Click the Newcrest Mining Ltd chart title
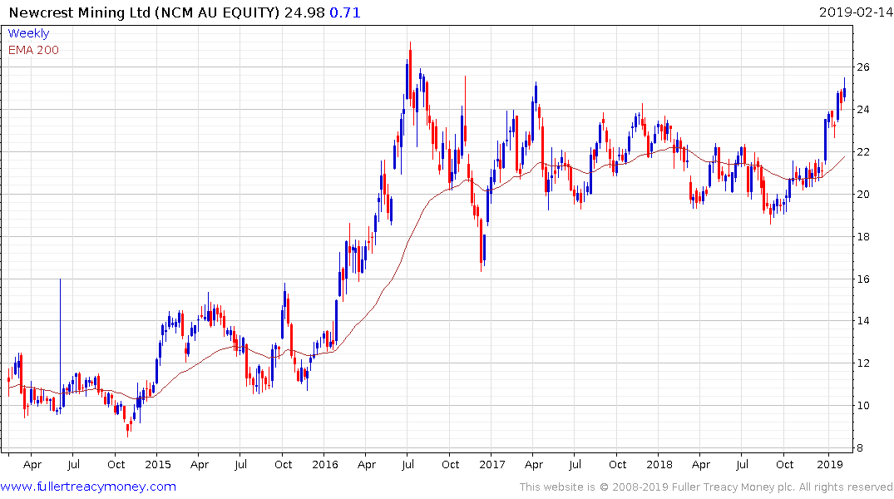This screenshot has width=894, height=499. click(x=144, y=12)
